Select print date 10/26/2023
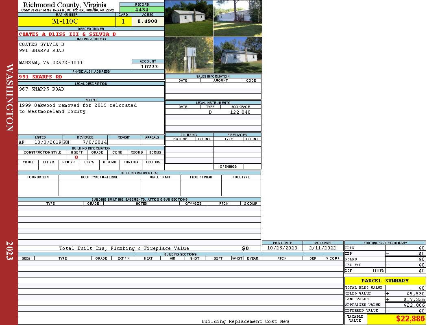The image size is (427, 325). click(282, 248)
